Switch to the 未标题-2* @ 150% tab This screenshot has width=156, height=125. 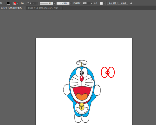point(43,8)
